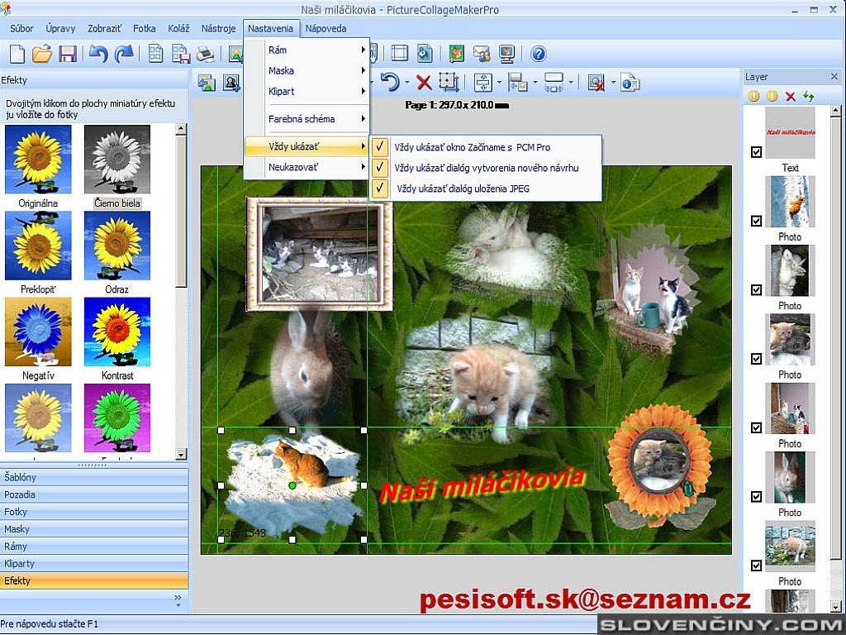
Task: Rotate selected photo with curved arrow icon
Action: coord(390,83)
